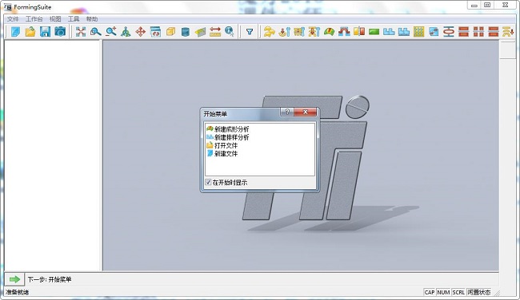
Task: Click the Save floppy disk icon
Action: tap(45, 32)
